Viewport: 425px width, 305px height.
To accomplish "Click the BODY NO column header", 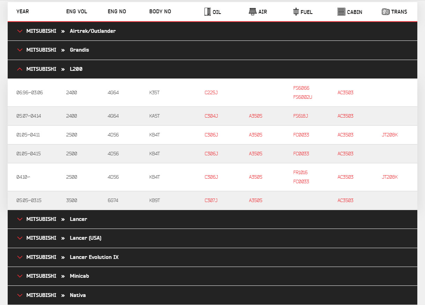I will click(x=160, y=12).
